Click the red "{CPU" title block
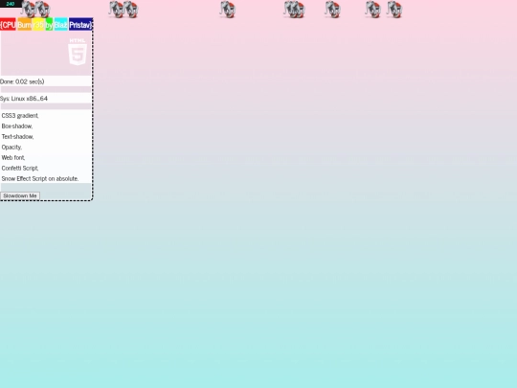The width and height of the screenshot is (517, 388). coord(8,24)
